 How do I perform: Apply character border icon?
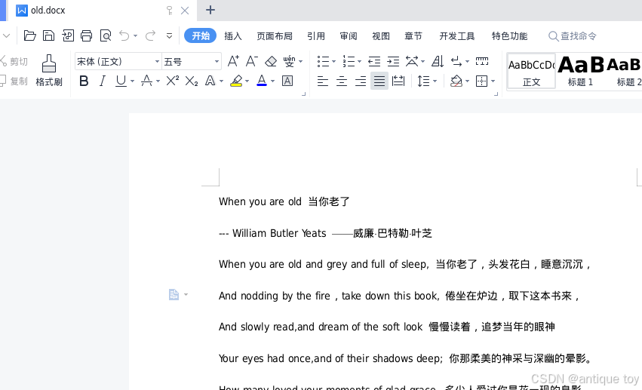coord(287,81)
